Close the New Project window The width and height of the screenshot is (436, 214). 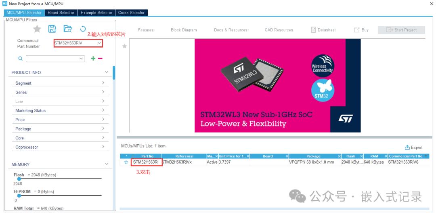431,4
